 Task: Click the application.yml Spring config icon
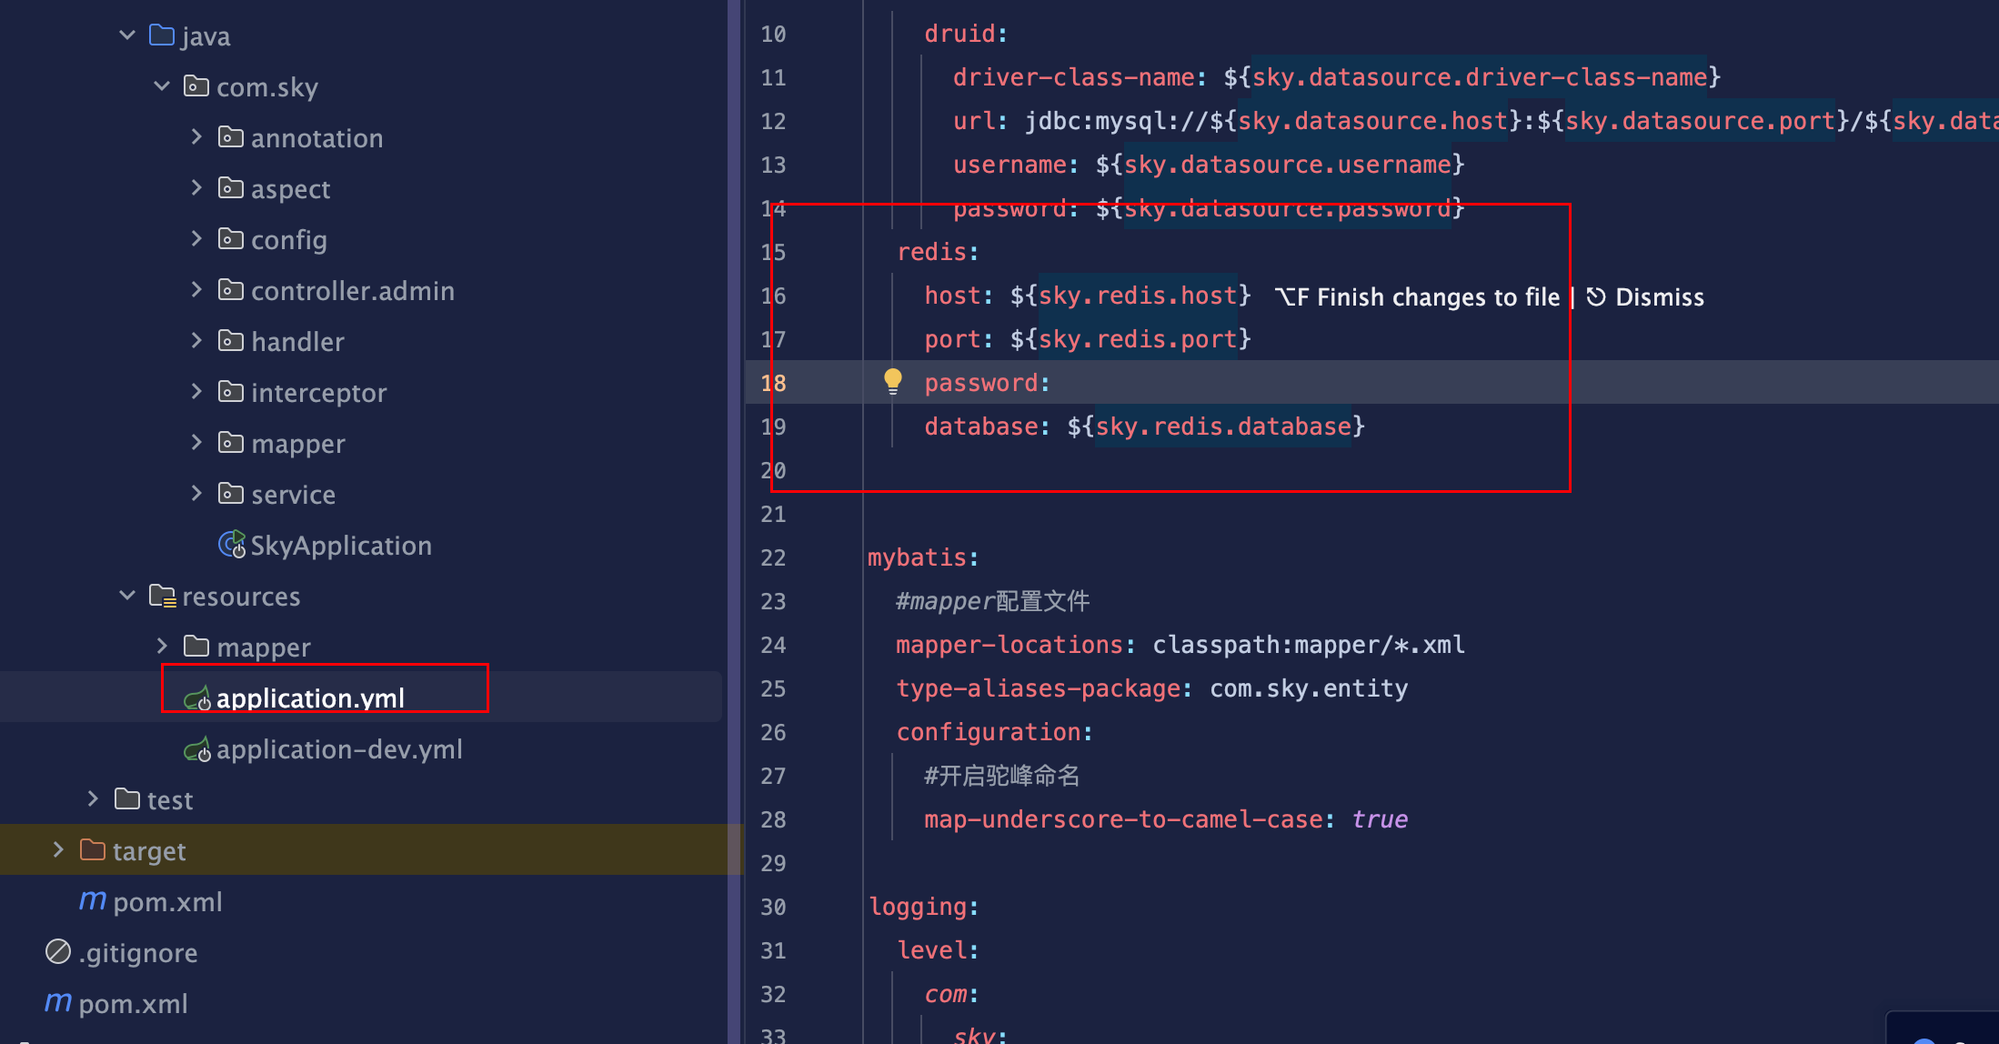click(197, 698)
